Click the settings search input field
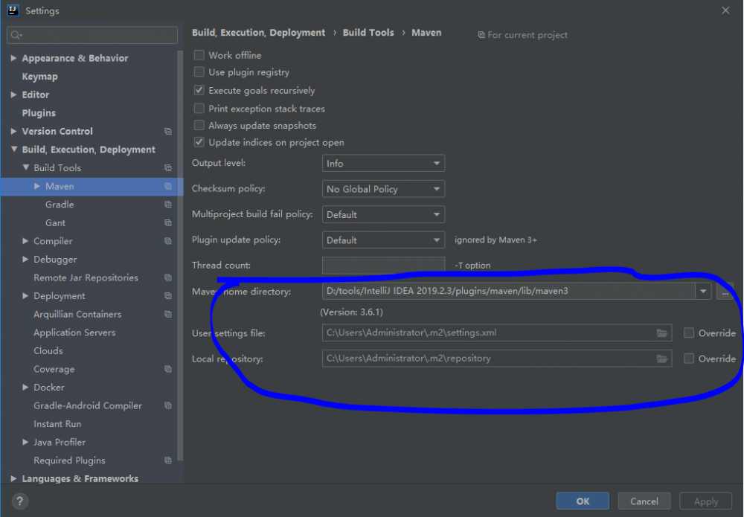Screen dimensions: 744x517 click(x=92, y=35)
